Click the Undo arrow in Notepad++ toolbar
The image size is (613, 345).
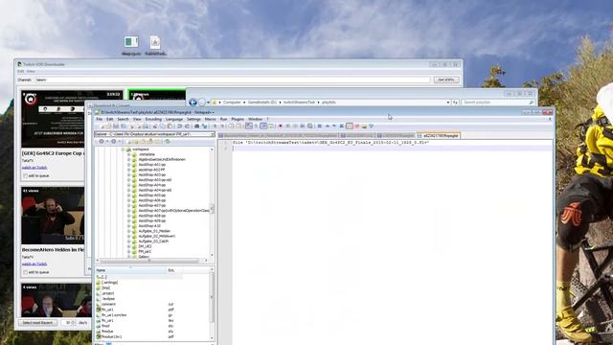179,126
